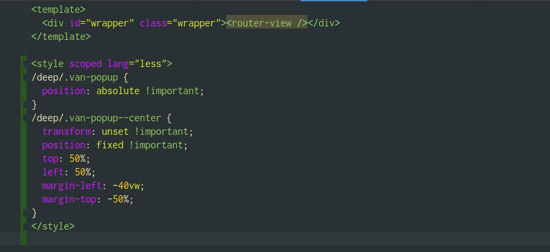Click the id="wrapper" attribute
Viewport: 550px width, 252px height.
[x=102, y=23]
